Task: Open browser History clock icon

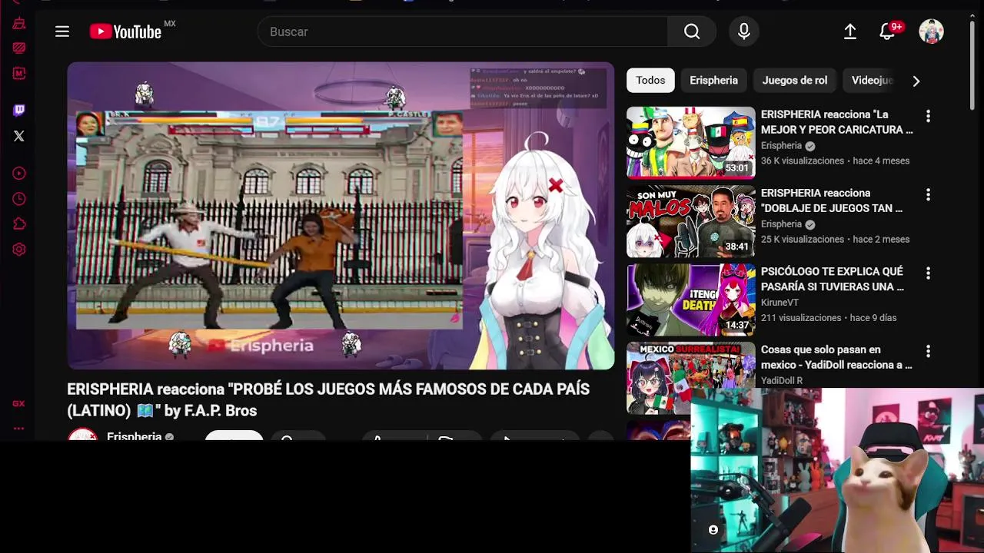Action: pyautogui.click(x=19, y=199)
